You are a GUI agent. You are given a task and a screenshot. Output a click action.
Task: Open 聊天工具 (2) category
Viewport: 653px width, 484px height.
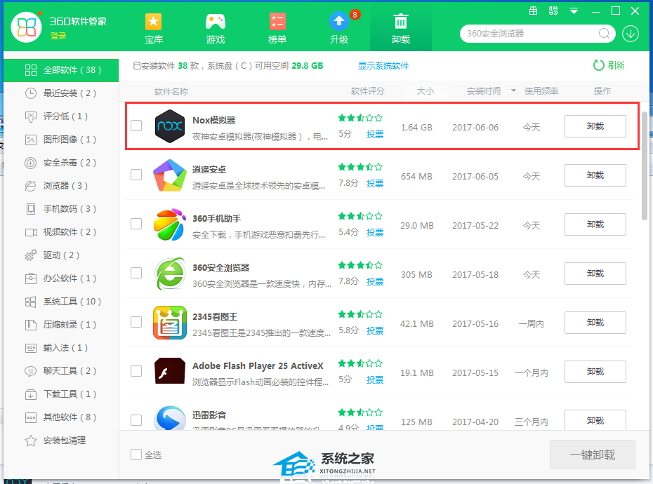click(x=61, y=371)
